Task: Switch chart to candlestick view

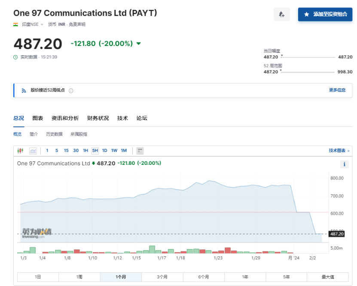Action: (20, 151)
